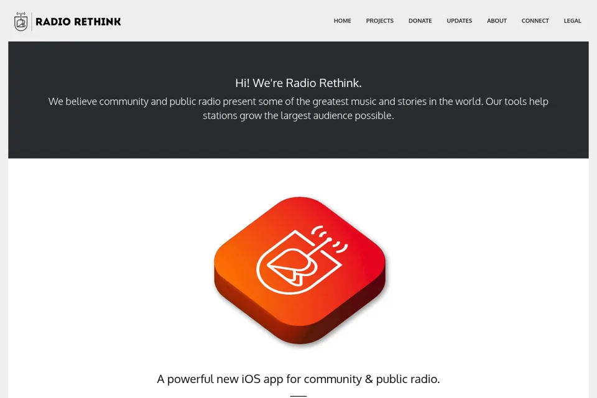Click the "We believe community and public radio" paragraph
The width and height of the screenshot is (597, 398).
pyautogui.click(x=298, y=109)
